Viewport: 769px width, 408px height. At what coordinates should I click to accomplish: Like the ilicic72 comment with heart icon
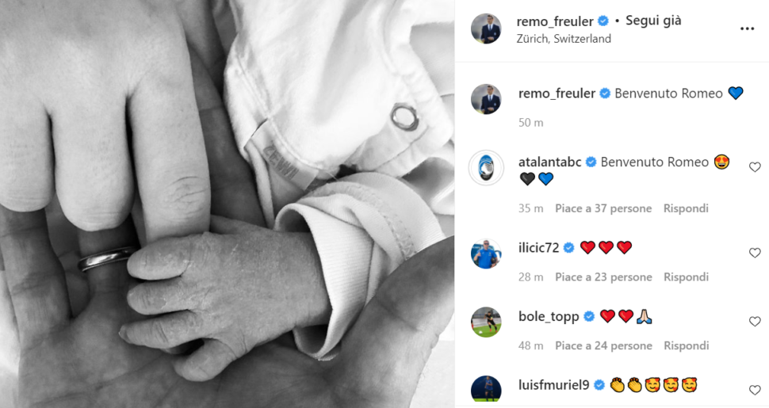tap(755, 253)
